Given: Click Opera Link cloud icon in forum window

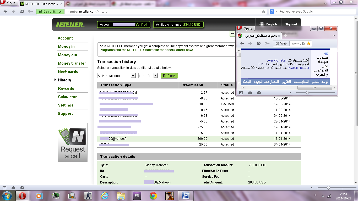Looking at the screenshot, I should point(250,93).
